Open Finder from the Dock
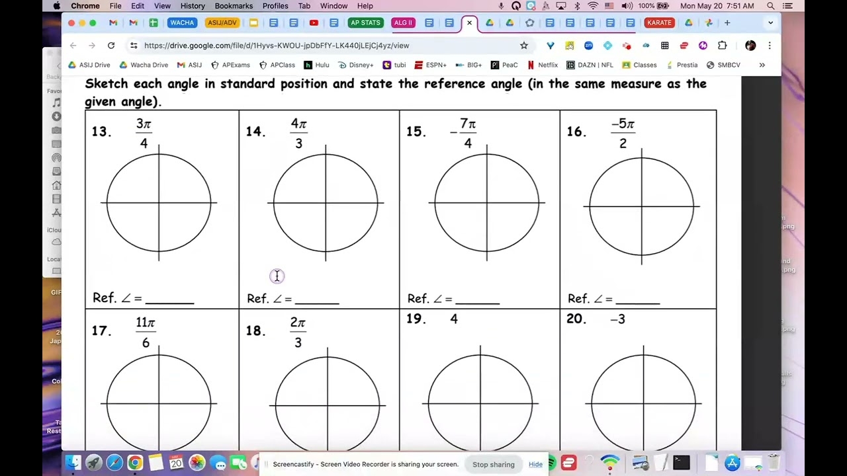This screenshot has height=476, width=847. pos(73,463)
